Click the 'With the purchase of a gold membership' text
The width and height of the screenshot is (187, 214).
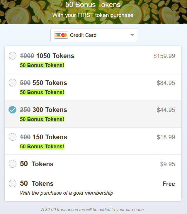(67, 193)
